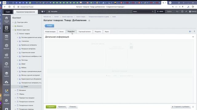This screenshot has width=197, height=110.
Task: Expand Двери folder arrow
Action: coord(18,64)
